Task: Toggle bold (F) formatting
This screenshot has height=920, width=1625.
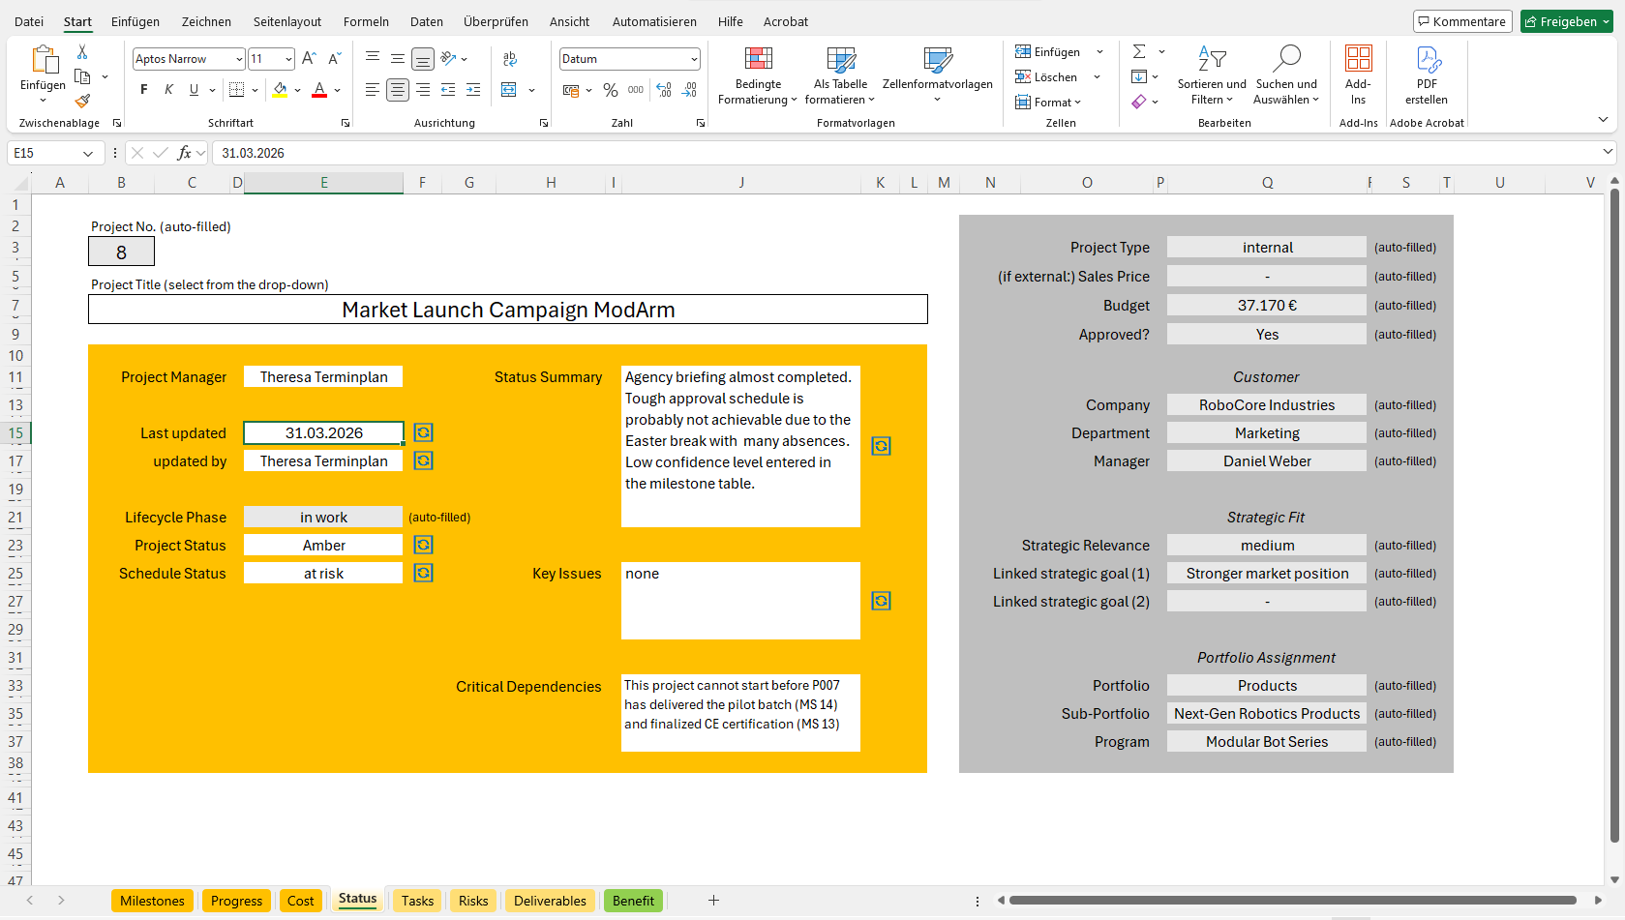Action: click(x=144, y=90)
